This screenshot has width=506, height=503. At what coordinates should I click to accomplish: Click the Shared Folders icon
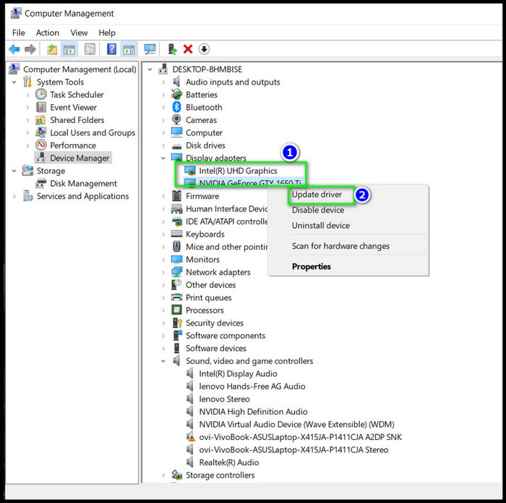[x=40, y=120]
